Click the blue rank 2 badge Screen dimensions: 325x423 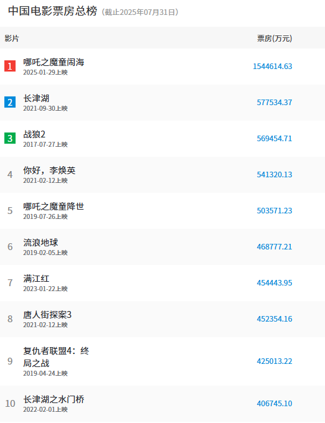[10, 102]
